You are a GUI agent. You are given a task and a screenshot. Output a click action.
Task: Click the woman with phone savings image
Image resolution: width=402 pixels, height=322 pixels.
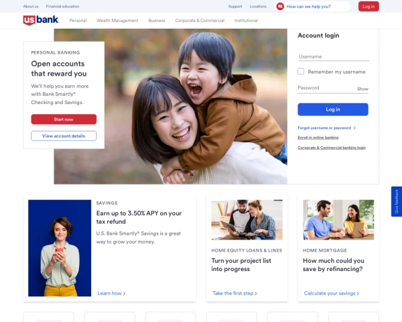point(60,248)
